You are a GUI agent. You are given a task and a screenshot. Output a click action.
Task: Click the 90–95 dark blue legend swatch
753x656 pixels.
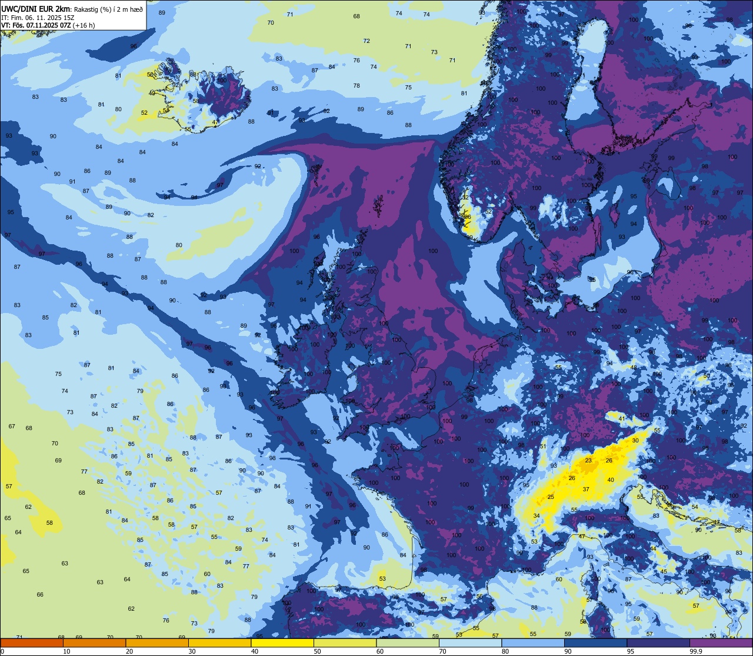tap(595, 643)
